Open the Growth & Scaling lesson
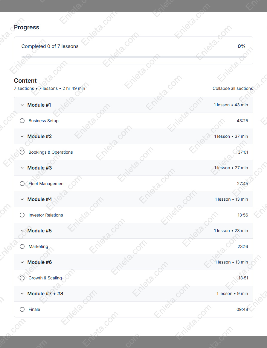 coord(45,278)
